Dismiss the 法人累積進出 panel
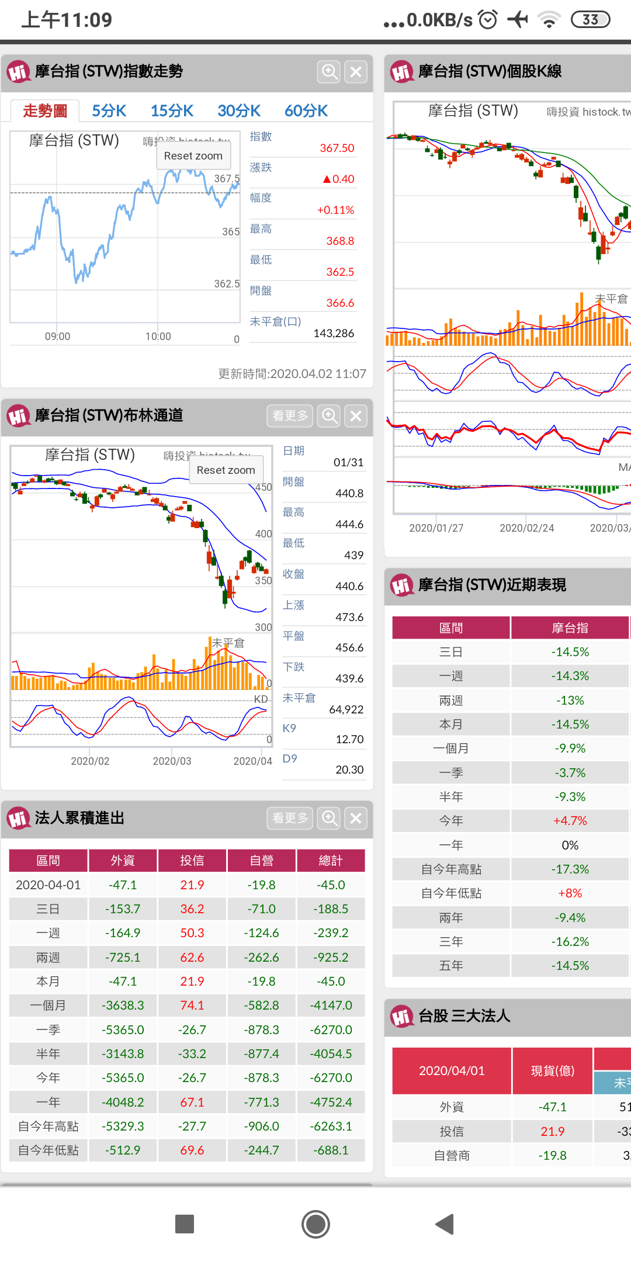631x1262 pixels. pos(356,819)
